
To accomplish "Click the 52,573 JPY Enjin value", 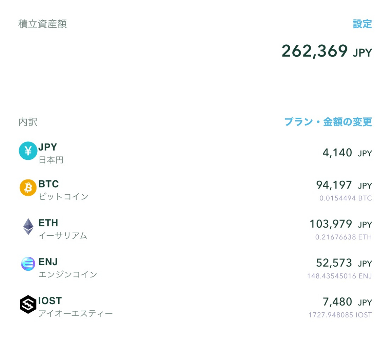I will (x=344, y=263).
